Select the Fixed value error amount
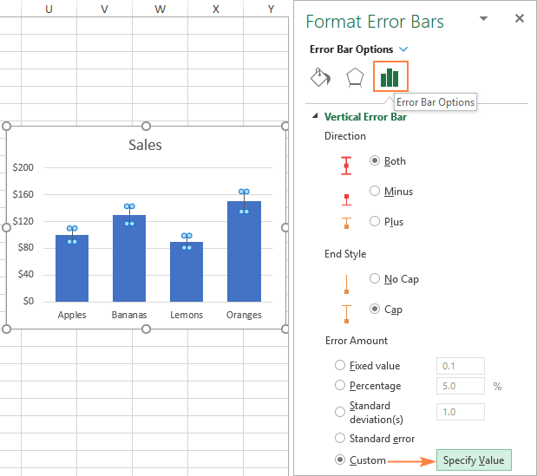 [340, 366]
